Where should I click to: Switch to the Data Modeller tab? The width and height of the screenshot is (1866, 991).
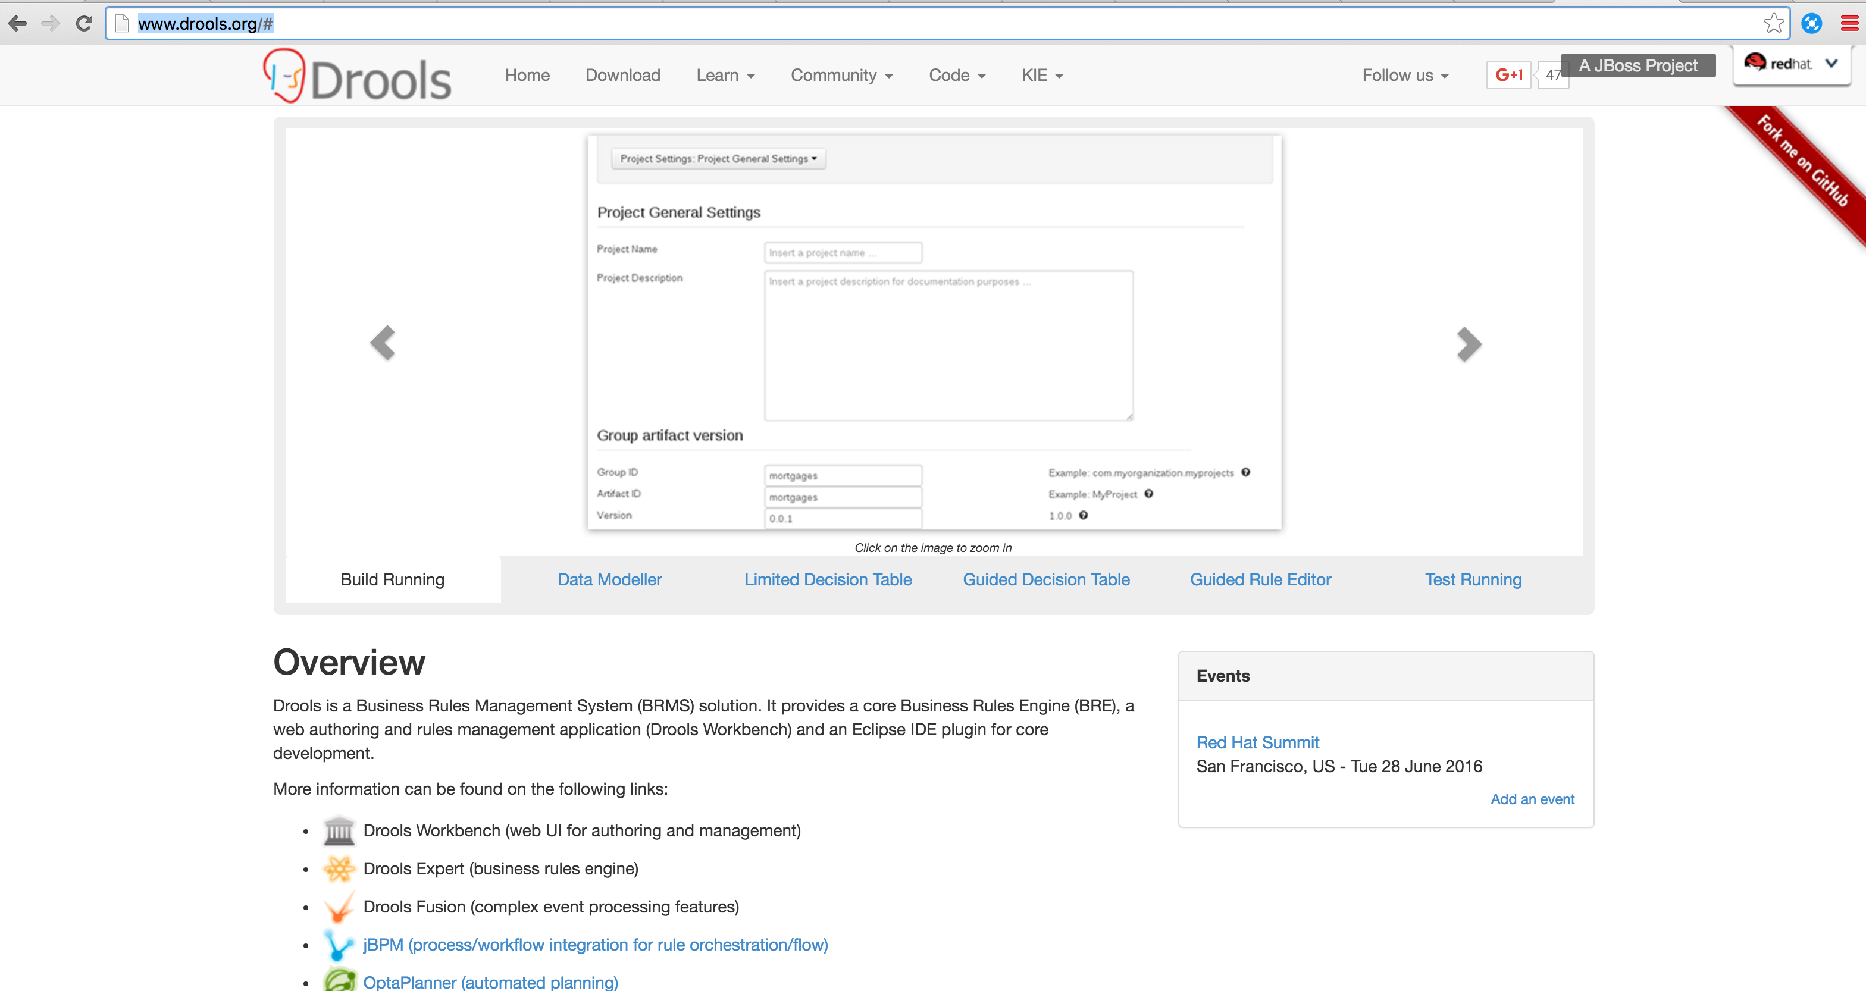click(609, 579)
